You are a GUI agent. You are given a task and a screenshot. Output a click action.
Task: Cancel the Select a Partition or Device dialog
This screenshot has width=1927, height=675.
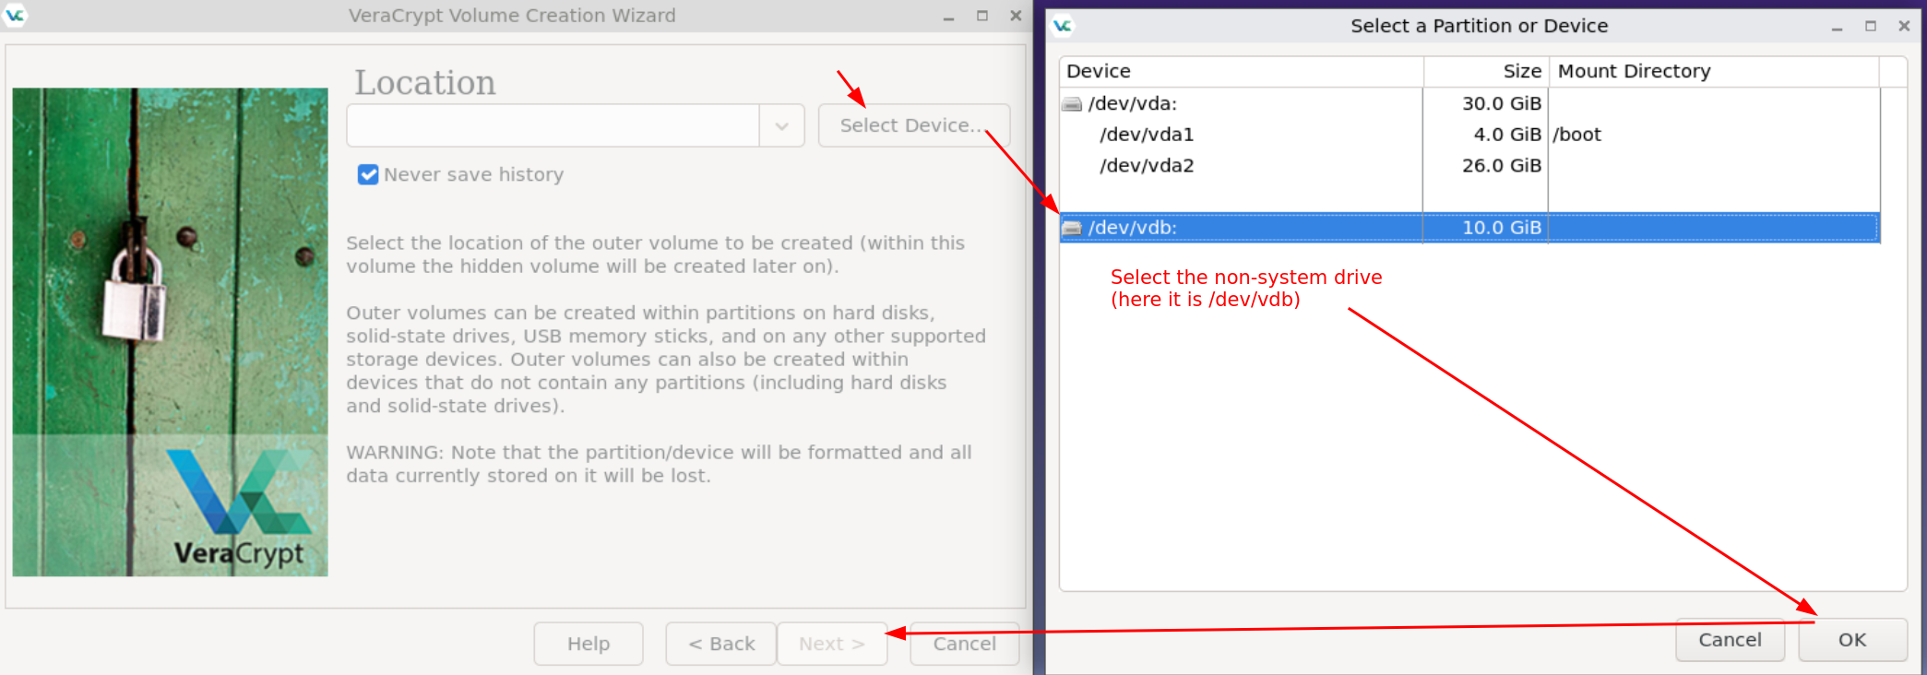pos(1730,640)
